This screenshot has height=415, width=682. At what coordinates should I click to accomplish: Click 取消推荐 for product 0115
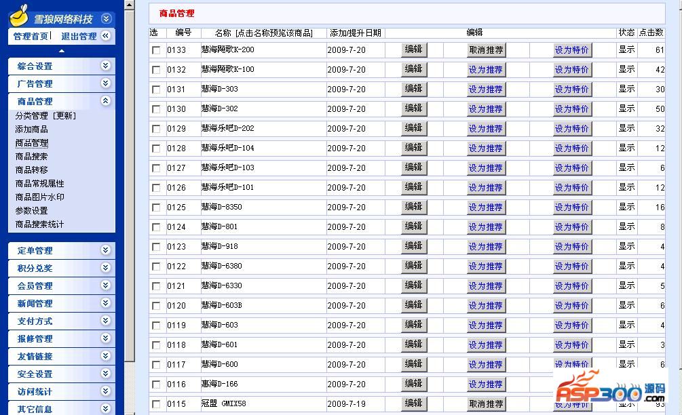pos(486,404)
